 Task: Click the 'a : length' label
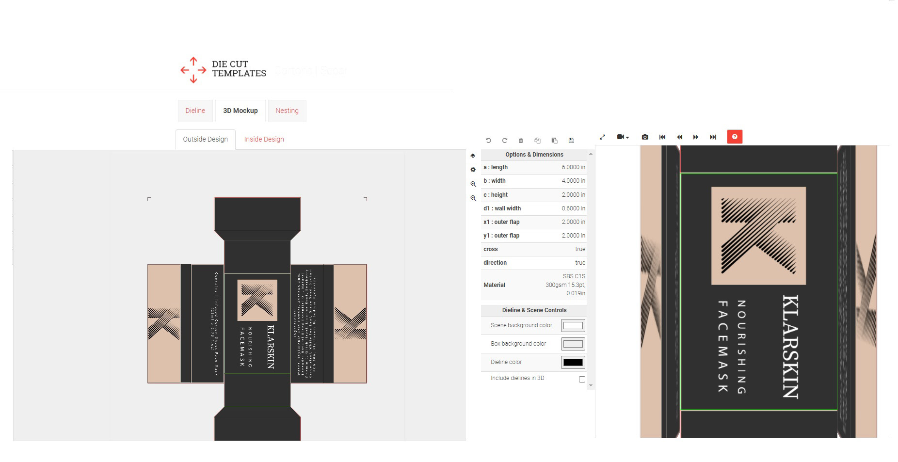496,167
